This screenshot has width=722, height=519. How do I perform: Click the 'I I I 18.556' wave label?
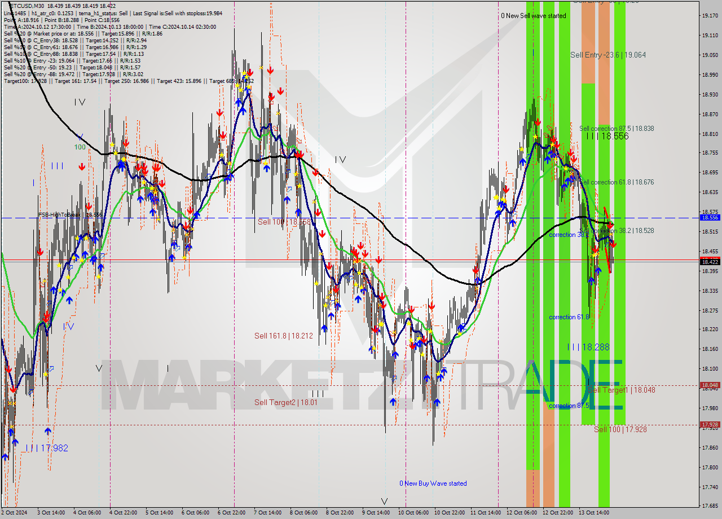(607, 136)
